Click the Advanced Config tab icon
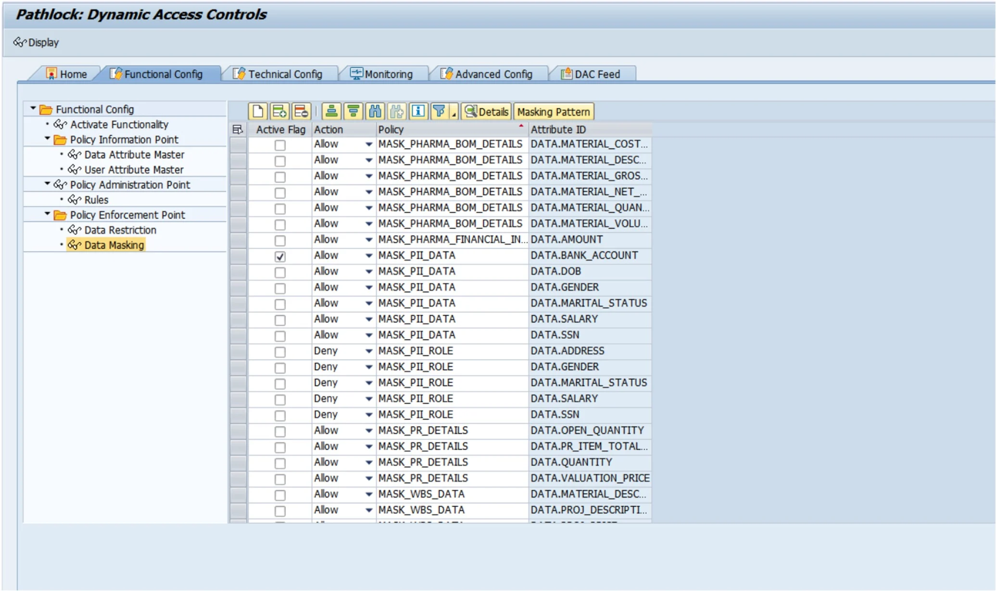 pyautogui.click(x=446, y=73)
